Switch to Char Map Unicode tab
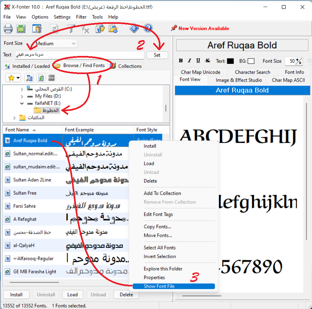 pos(200,72)
